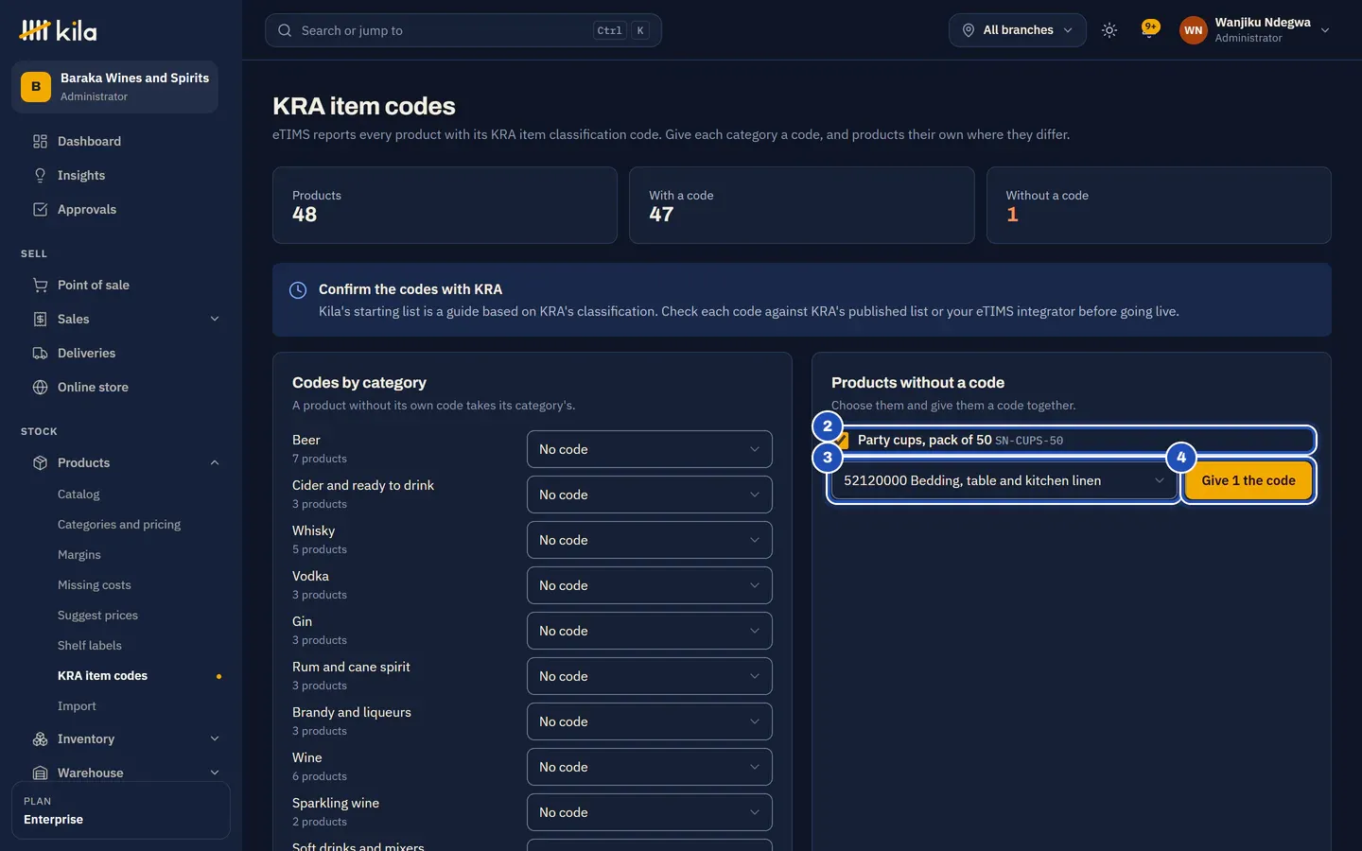Open Deliveries via the truck icon
Screen dimensions: 1362x851
coord(40,354)
